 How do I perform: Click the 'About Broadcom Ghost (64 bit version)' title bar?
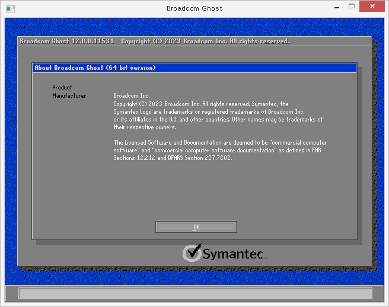tap(194, 68)
